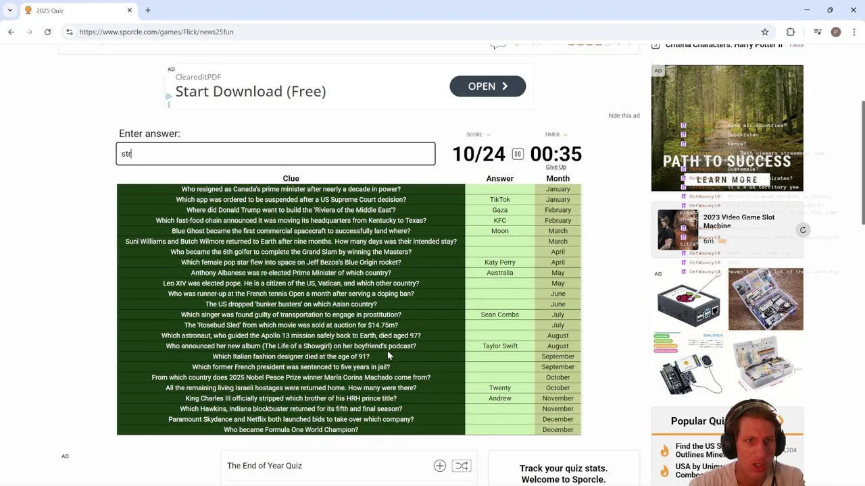Viewport: 865px width, 486px height.
Task: Click the shuffle random quiz icon
Action: pyautogui.click(x=462, y=466)
